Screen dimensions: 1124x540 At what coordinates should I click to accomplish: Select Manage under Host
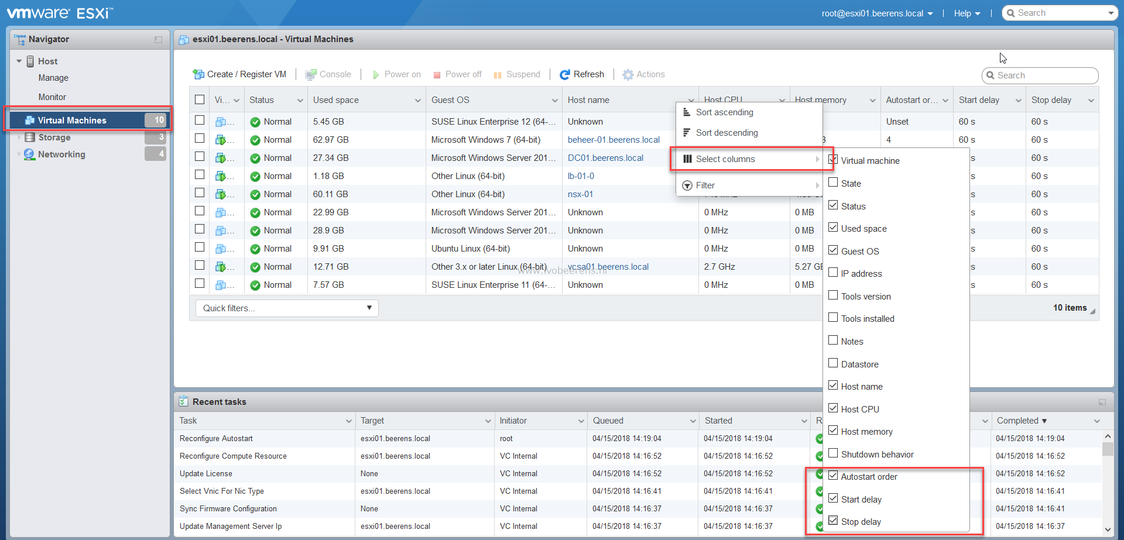pos(53,78)
